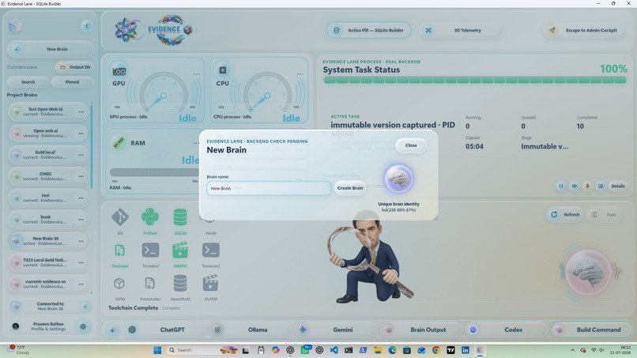
Task: Open the Python toolchain icon
Action: [150, 217]
